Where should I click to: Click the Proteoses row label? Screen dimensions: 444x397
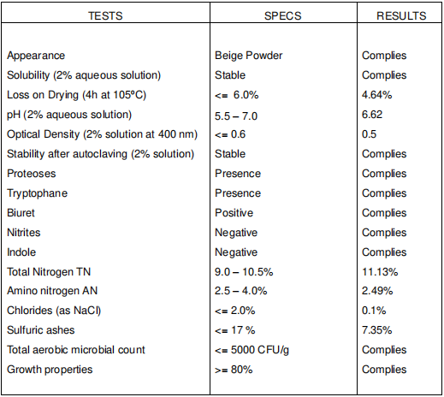coord(32,174)
